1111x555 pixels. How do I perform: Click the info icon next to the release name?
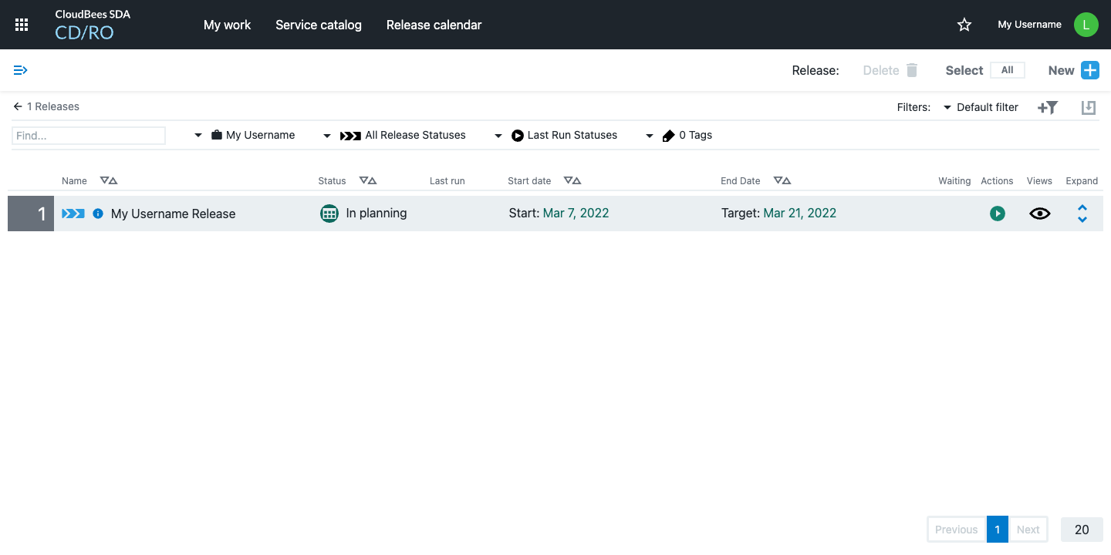pos(97,214)
